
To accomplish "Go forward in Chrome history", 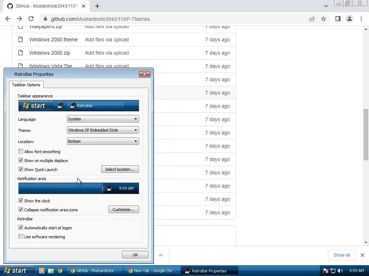I will click(19, 19).
